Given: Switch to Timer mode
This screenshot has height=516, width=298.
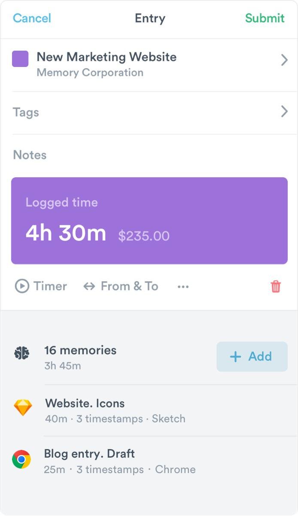Looking at the screenshot, I should [50, 286].
